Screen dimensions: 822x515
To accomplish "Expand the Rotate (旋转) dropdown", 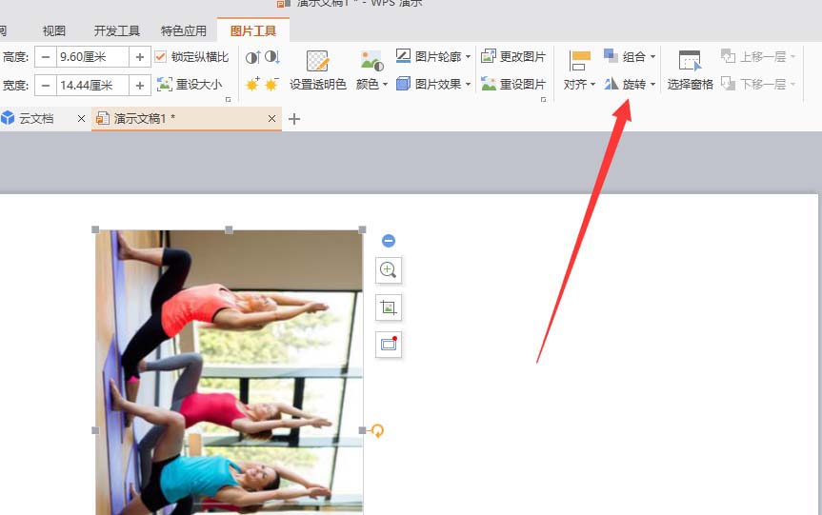I will 630,84.
